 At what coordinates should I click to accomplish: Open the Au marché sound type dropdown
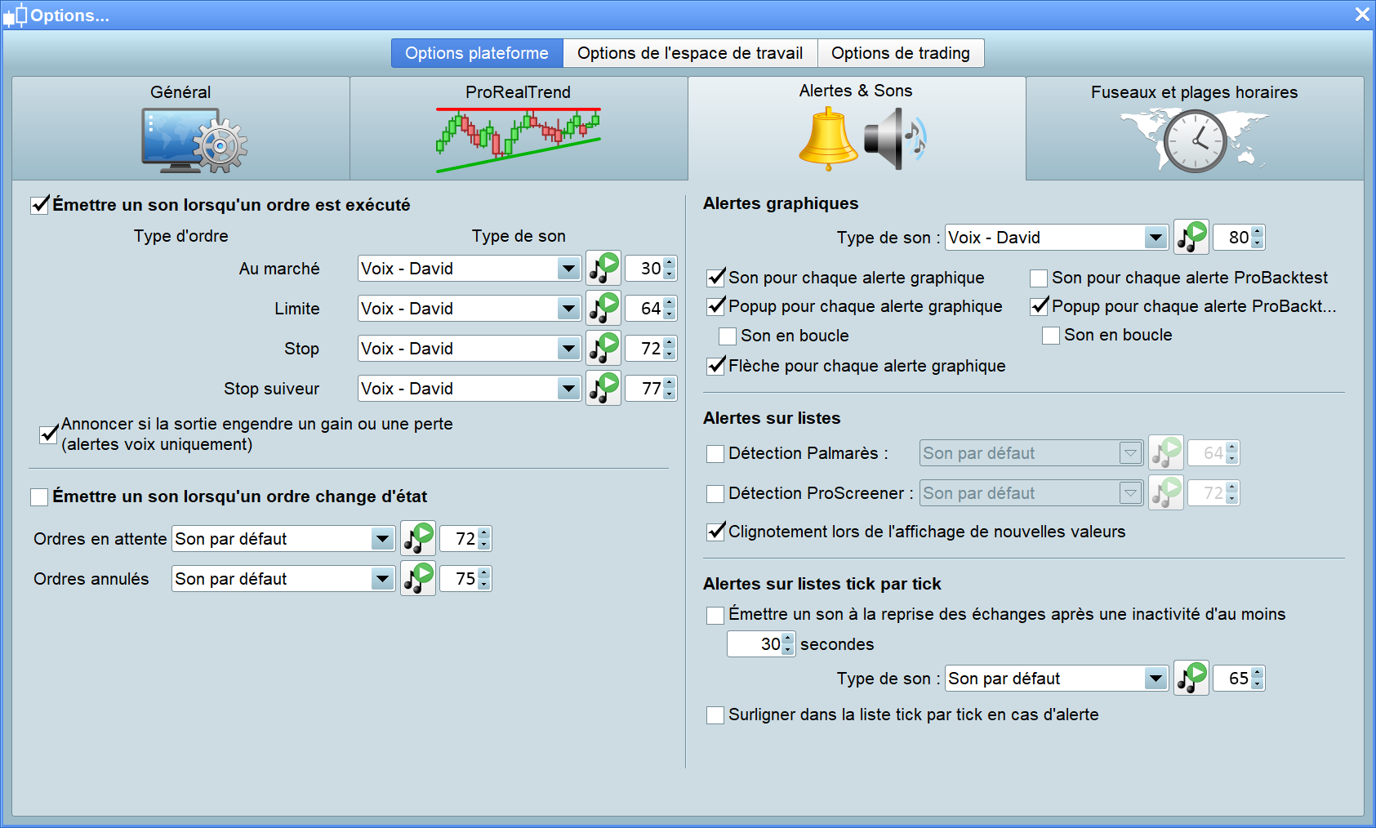(x=470, y=268)
